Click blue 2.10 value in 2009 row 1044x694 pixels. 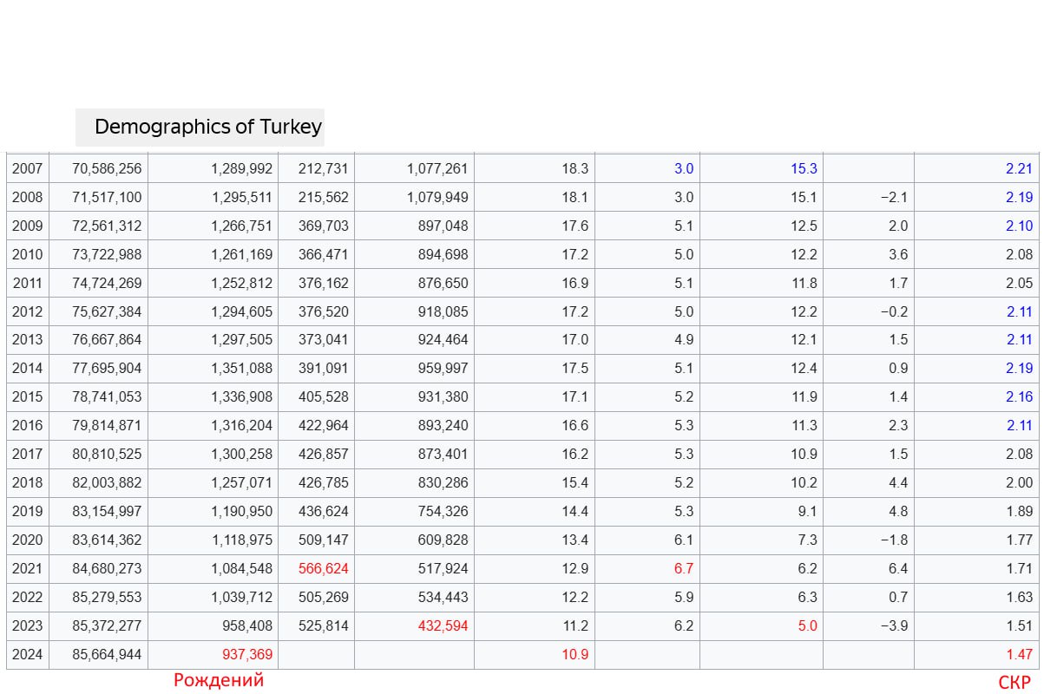[x=1019, y=226]
